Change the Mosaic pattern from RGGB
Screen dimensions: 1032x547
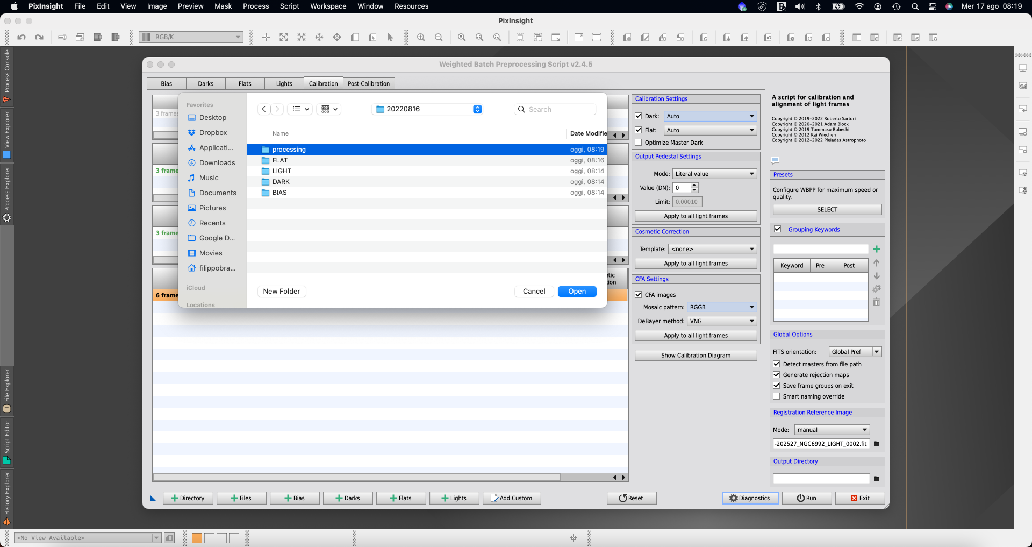click(x=751, y=307)
